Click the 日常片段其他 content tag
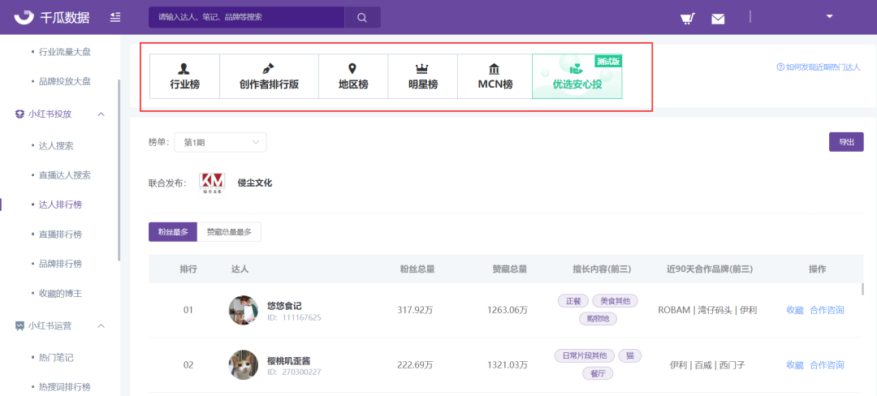 [x=584, y=355]
